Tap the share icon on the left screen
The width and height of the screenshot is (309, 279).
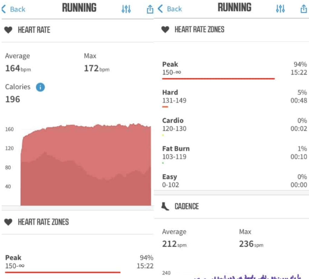[x=150, y=9]
